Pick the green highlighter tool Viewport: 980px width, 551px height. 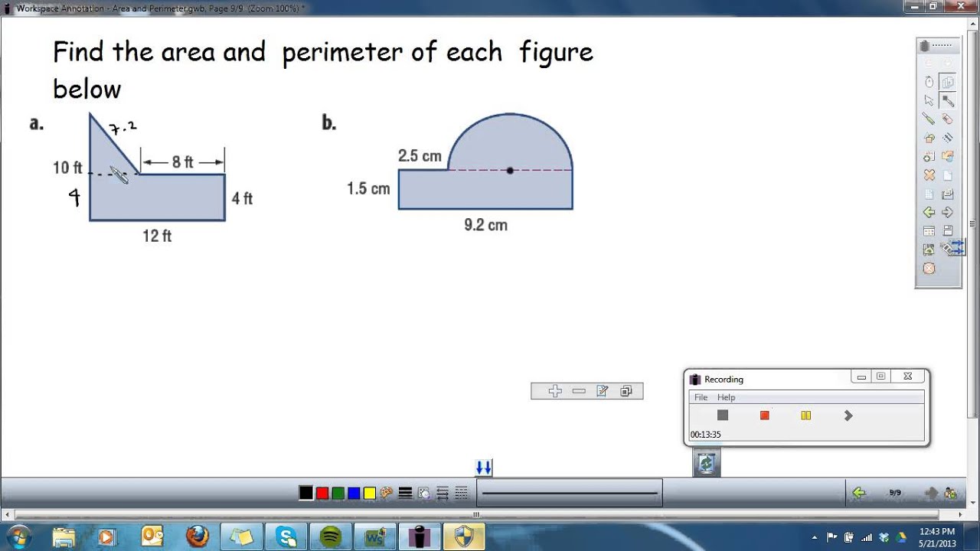coord(929,119)
